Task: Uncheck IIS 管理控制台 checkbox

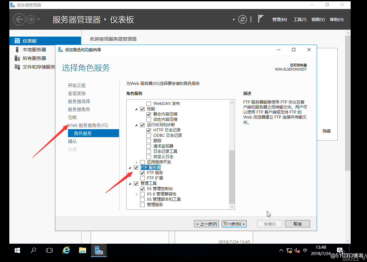Action: tap(142, 189)
